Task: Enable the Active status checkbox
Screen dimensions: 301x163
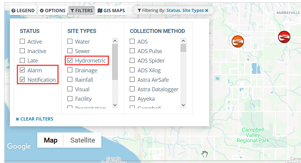Action: (23, 41)
